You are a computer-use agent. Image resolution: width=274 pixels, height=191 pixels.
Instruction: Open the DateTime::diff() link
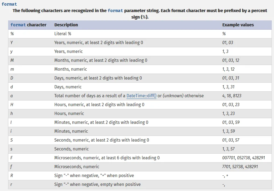[x=141, y=96]
